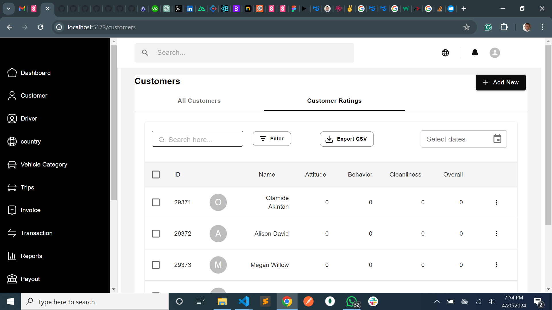Check the box for customer 29373
Image resolution: width=552 pixels, height=310 pixels.
(156, 265)
